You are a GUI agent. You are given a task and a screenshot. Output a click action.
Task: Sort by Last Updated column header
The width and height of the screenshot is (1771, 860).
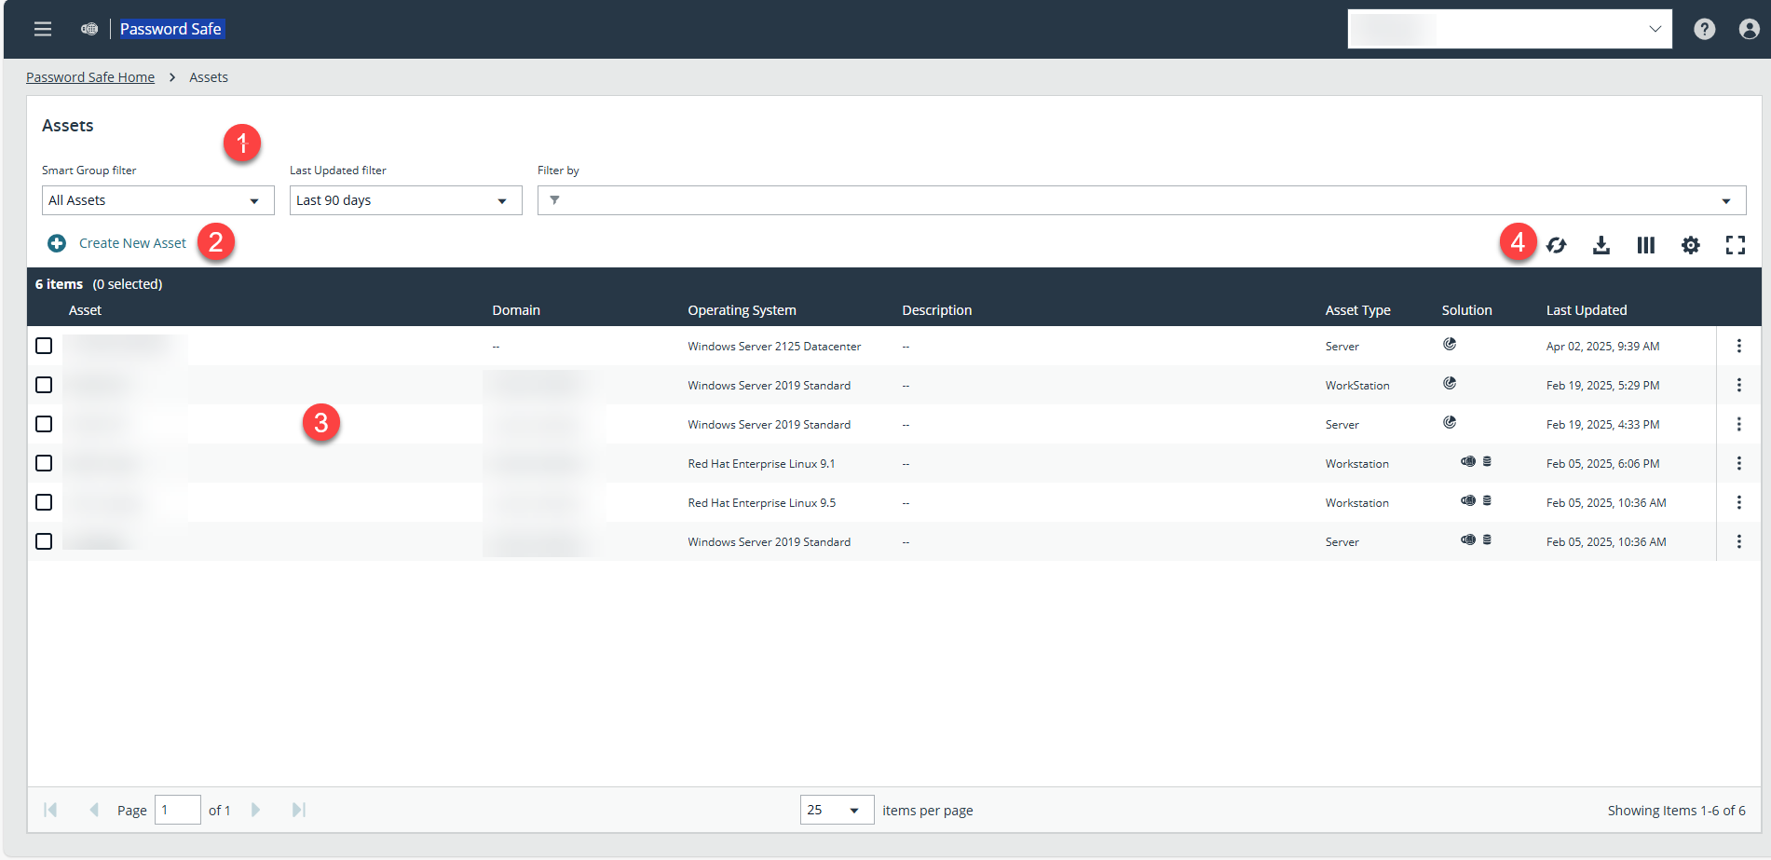click(x=1587, y=310)
